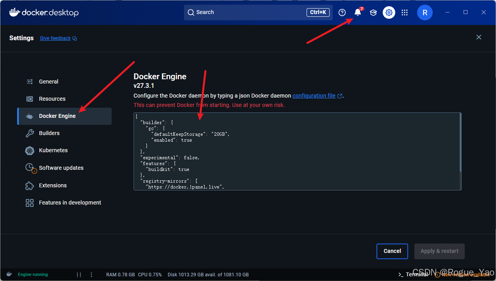This screenshot has width=496, height=281.
Task: Click the Docker Engine whale icon
Action: tap(30, 116)
